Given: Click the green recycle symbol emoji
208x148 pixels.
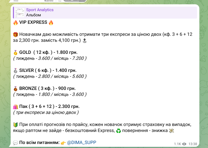Looking at the screenshot, I should click(119, 131).
